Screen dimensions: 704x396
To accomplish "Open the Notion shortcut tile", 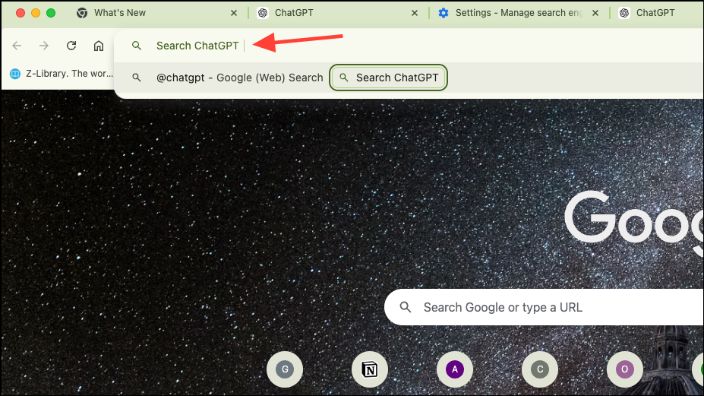I will click(370, 369).
